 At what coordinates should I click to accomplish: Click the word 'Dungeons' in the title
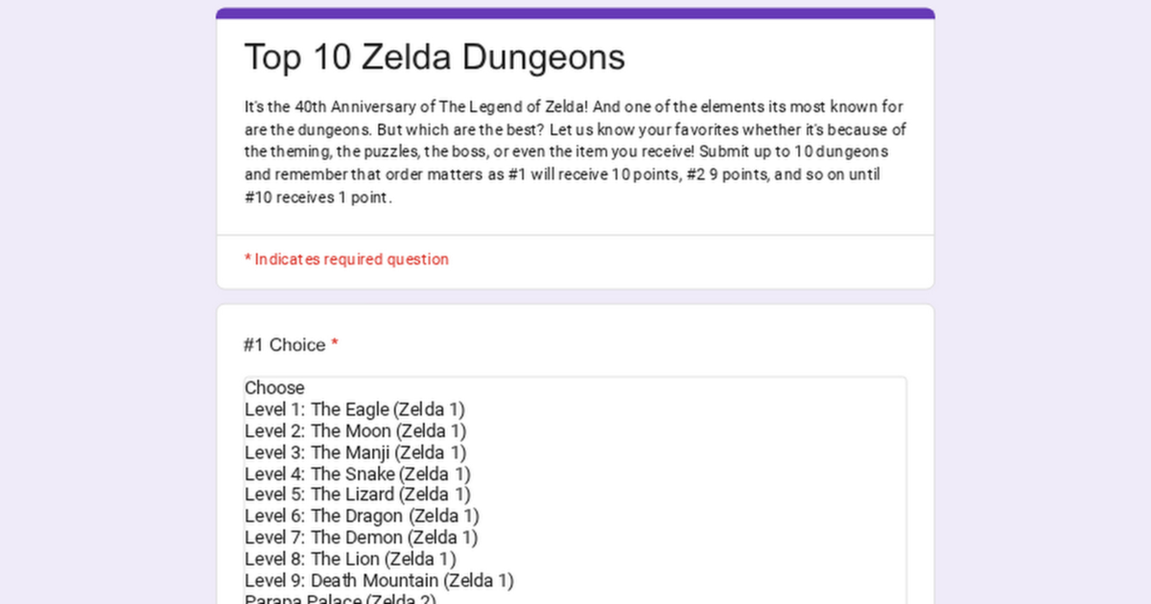click(x=543, y=57)
